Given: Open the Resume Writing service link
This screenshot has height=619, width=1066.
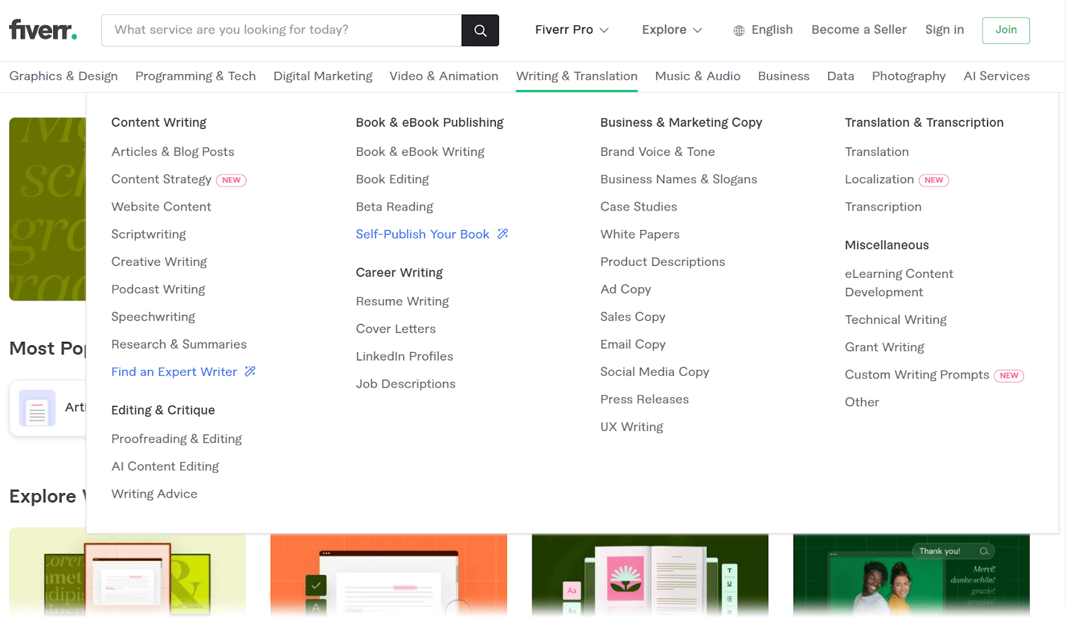Looking at the screenshot, I should [x=402, y=301].
